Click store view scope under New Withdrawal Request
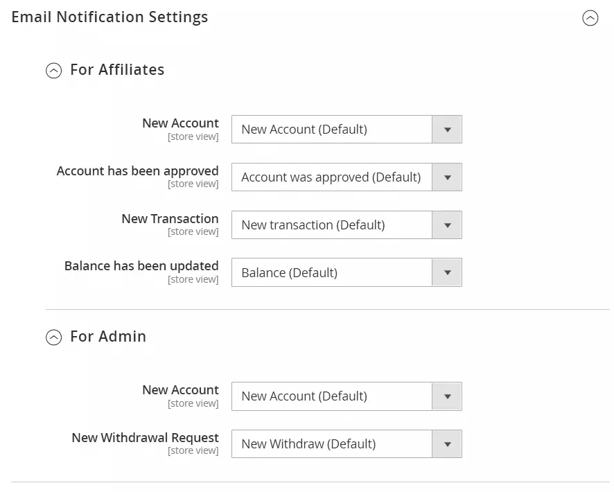The image size is (614, 492). click(193, 451)
